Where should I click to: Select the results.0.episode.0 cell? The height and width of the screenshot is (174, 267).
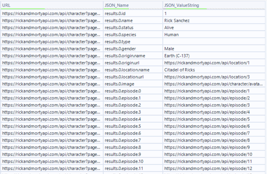pos(133,91)
